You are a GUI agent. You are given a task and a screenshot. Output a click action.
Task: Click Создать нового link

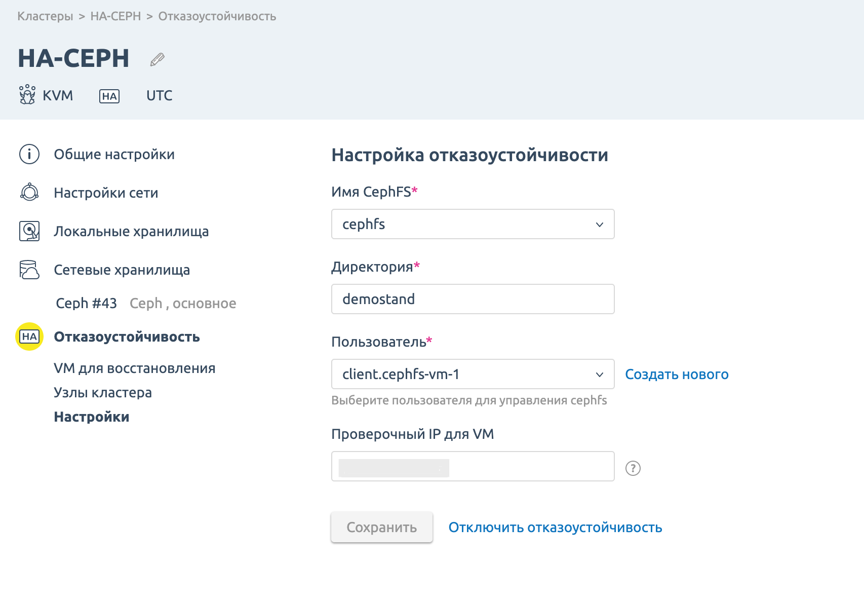[677, 375]
